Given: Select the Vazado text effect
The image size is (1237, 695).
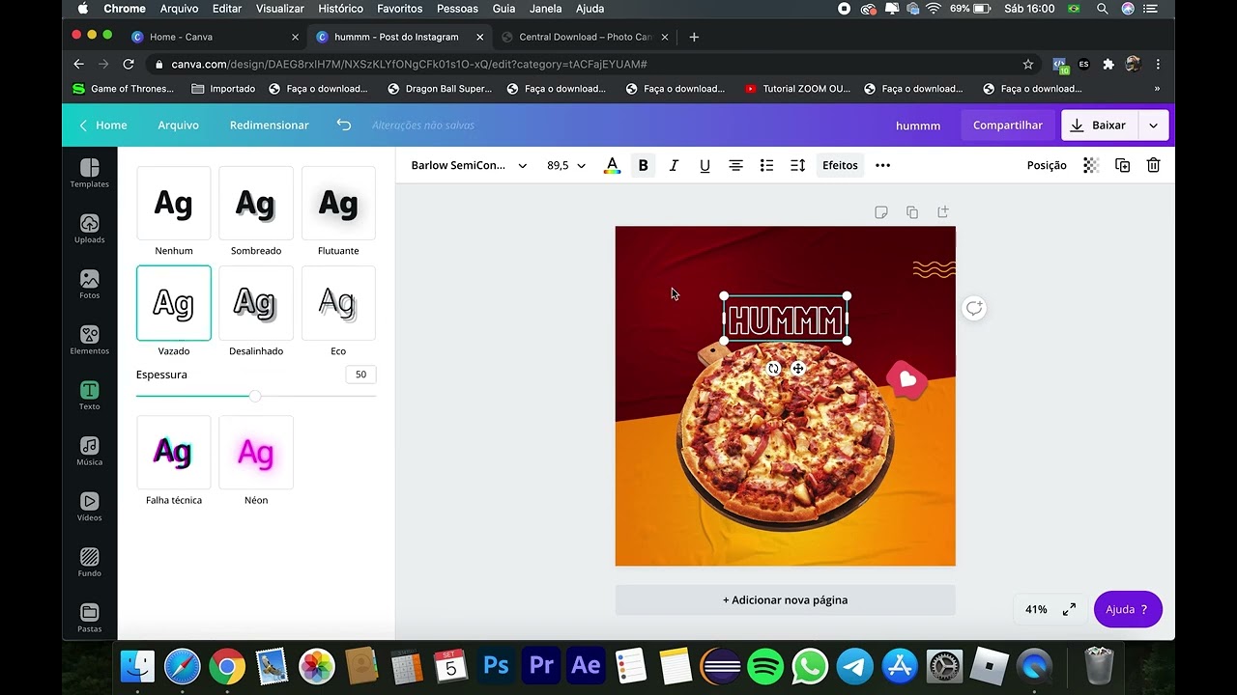Looking at the screenshot, I should [x=174, y=303].
